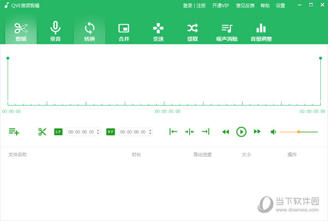Mute using the speaker icon

273,132
